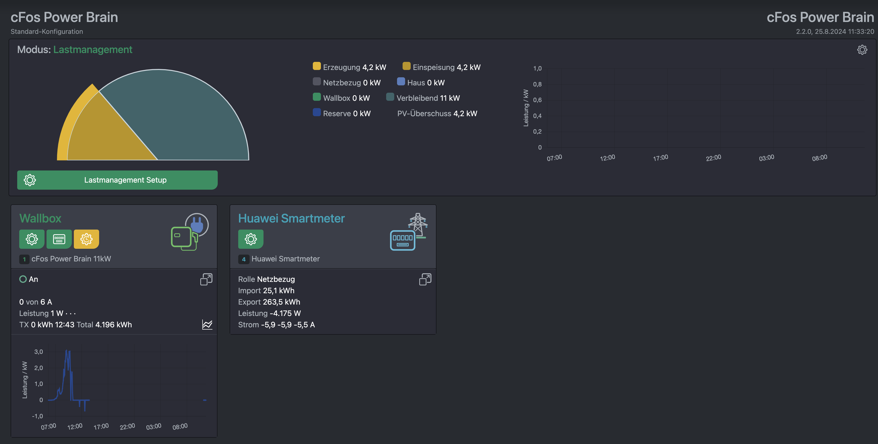Screen dimensions: 878x444
Task: Click the PV-Überschuss 4,2 kW value
Action: coord(437,113)
